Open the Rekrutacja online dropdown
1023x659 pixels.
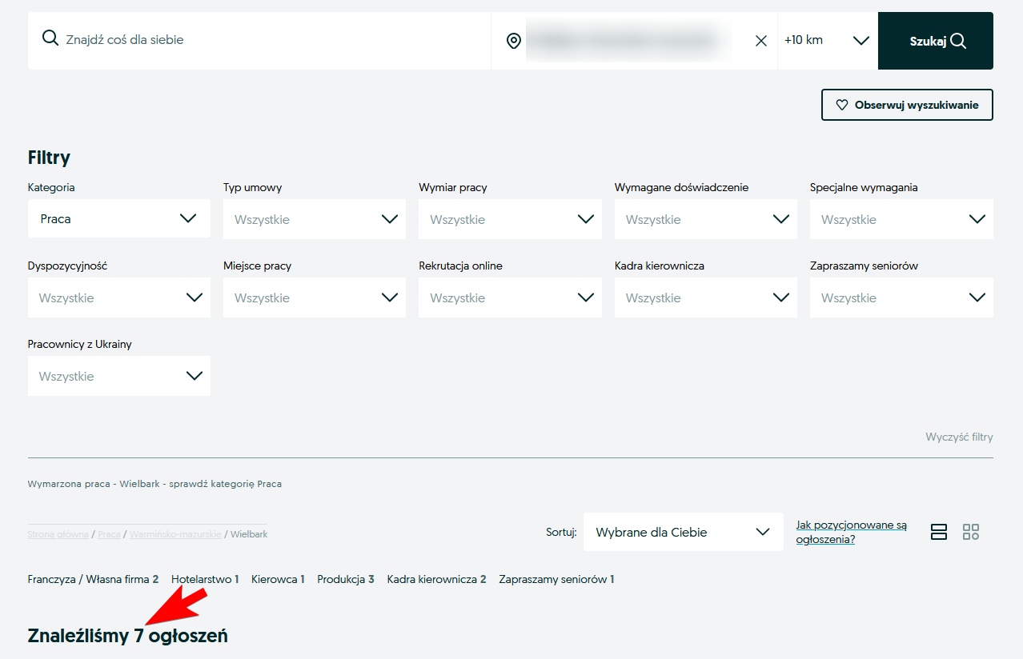[x=510, y=298]
